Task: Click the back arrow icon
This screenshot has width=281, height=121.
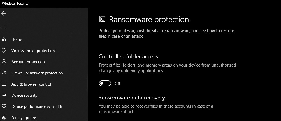Action: 4,13
